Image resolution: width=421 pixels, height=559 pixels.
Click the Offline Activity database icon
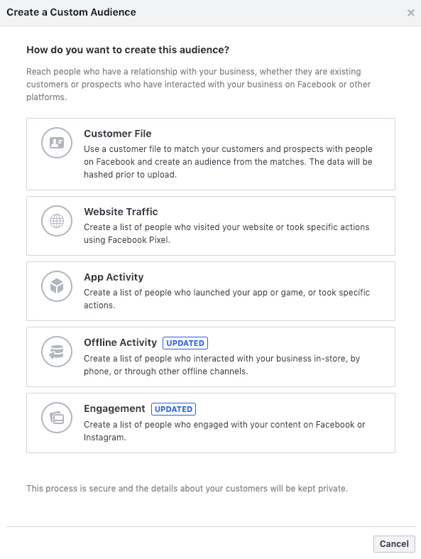tap(57, 352)
